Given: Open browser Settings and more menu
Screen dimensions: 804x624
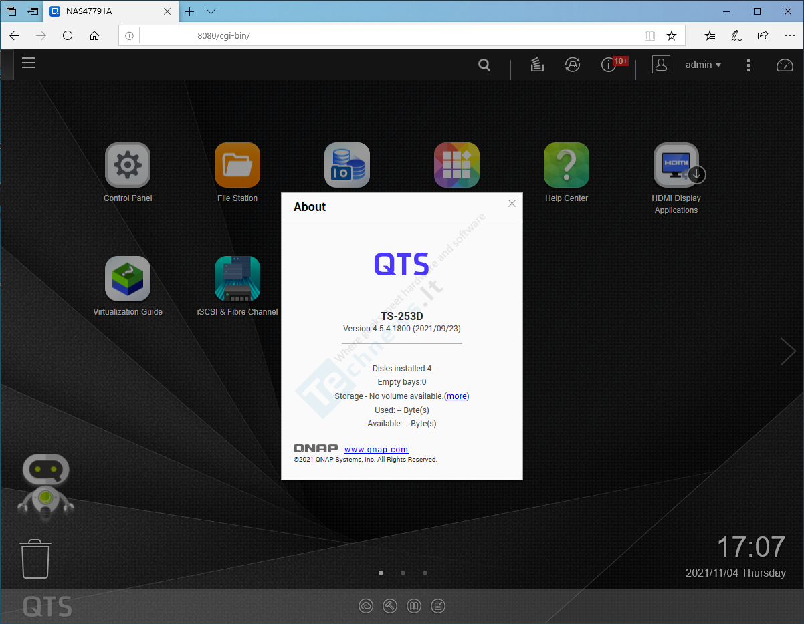Looking at the screenshot, I should (x=789, y=35).
